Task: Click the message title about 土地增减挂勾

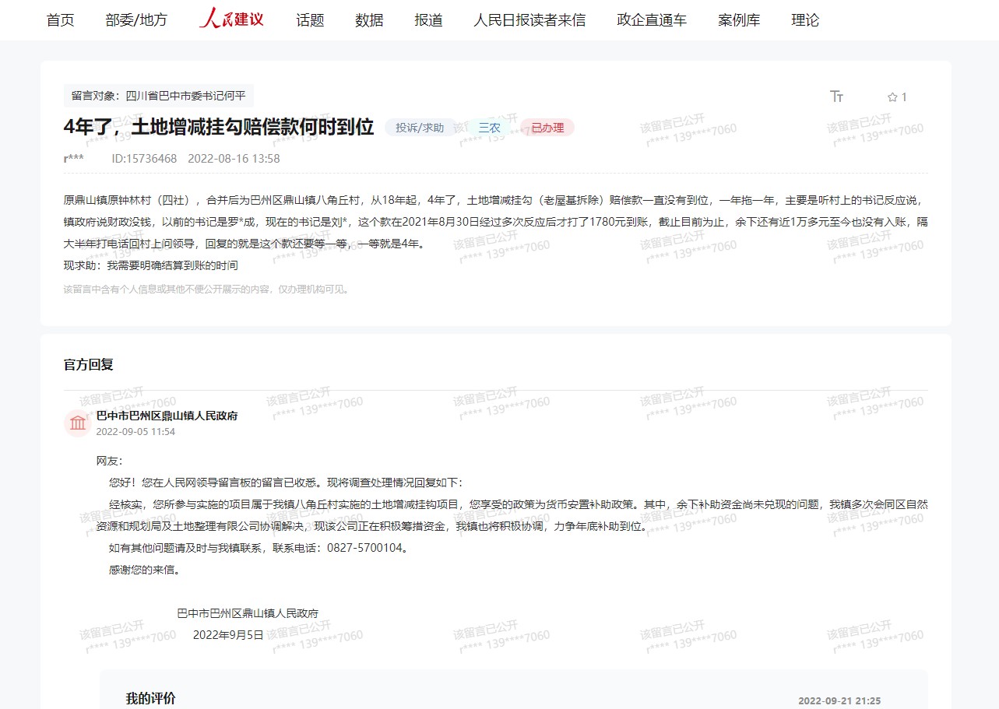Action: [219, 127]
